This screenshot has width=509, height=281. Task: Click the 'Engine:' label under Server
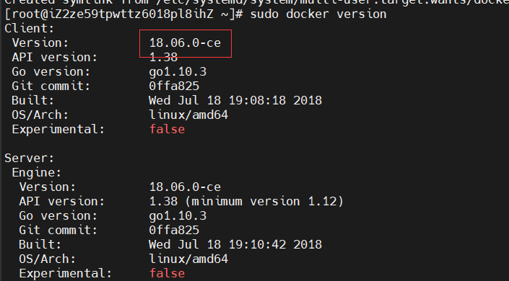pyautogui.click(x=36, y=172)
